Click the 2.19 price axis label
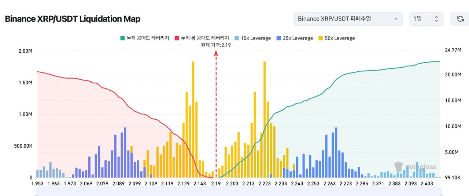The image size is (469, 196). (x=216, y=184)
